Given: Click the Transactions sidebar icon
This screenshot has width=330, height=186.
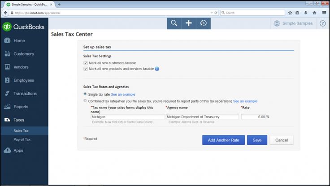Looking at the screenshot, I should [x=7, y=93].
